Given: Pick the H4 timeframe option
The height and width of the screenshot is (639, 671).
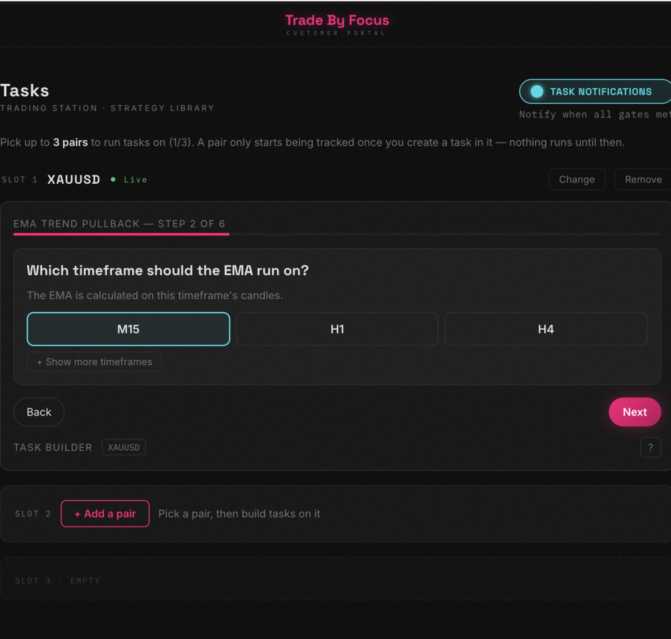Looking at the screenshot, I should tap(546, 329).
